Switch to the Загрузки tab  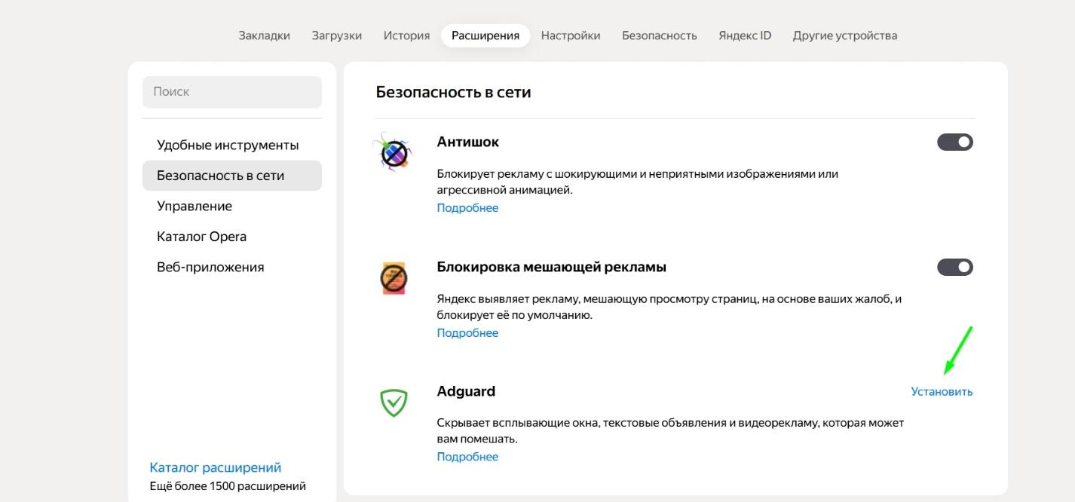[x=337, y=35]
